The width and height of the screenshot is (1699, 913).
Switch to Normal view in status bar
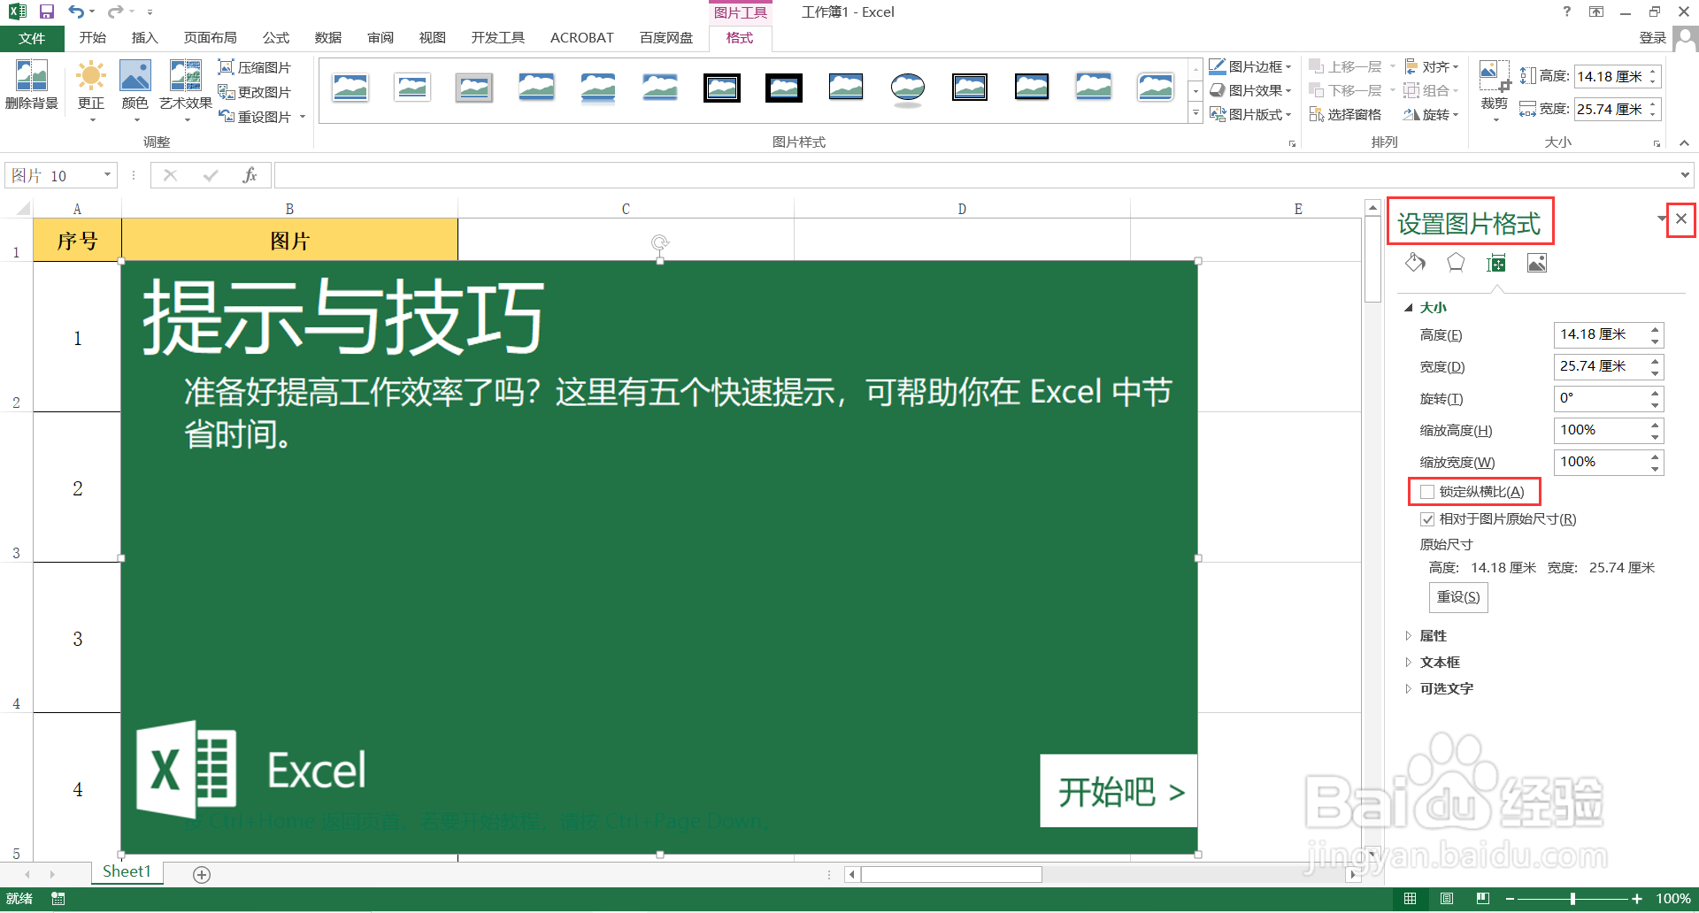pyautogui.click(x=1410, y=899)
